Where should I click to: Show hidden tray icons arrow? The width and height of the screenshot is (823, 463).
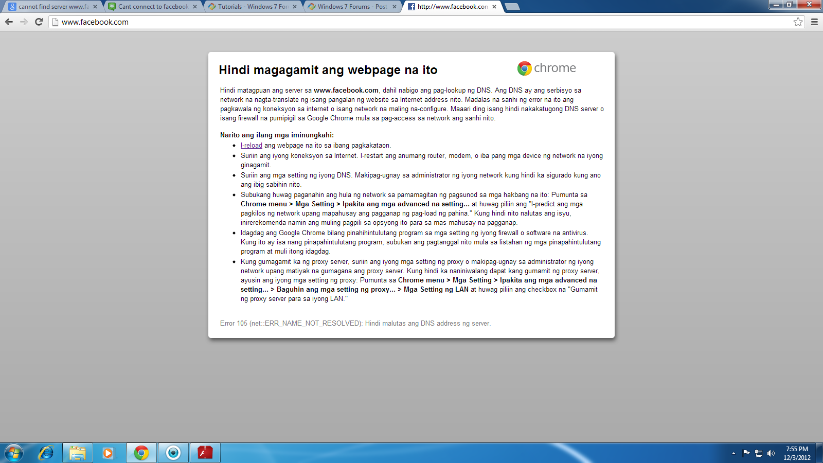click(733, 453)
